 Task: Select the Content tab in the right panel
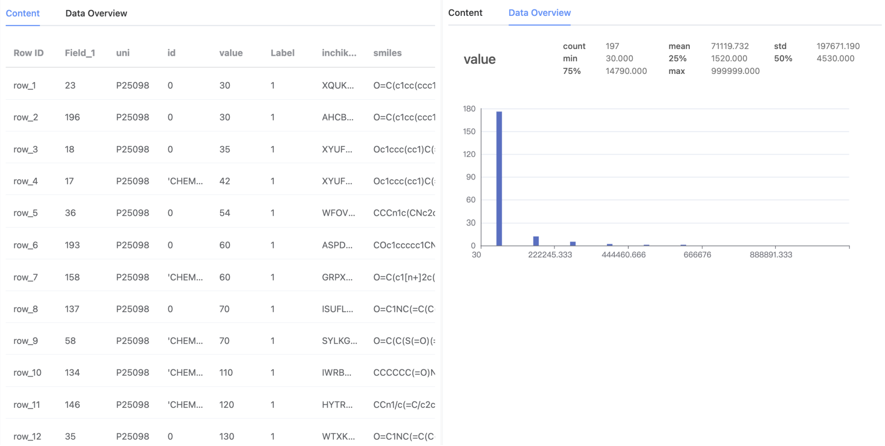(465, 13)
